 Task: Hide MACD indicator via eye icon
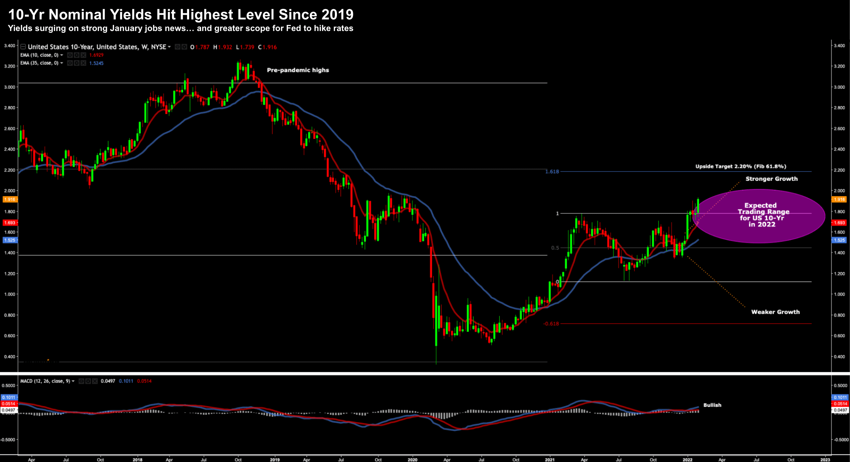coord(82,381)
